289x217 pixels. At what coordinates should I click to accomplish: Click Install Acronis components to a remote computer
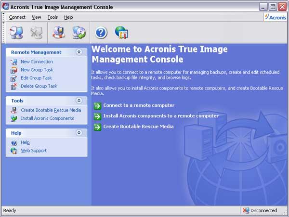[161, 116]
